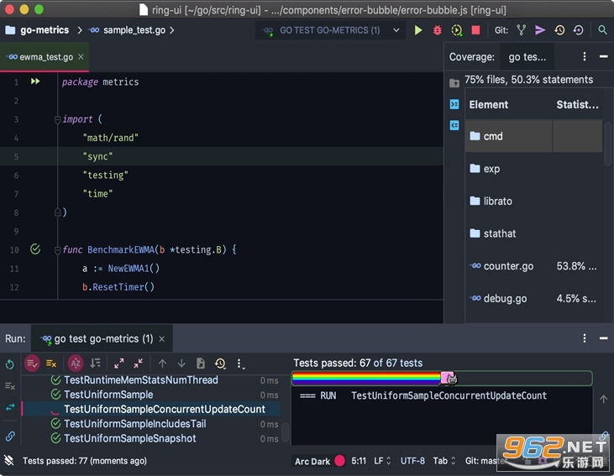Open sample_test.go breadcrumb item

(x=128, y=30)
